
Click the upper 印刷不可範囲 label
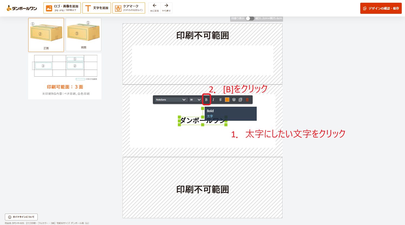click(202, 35)
